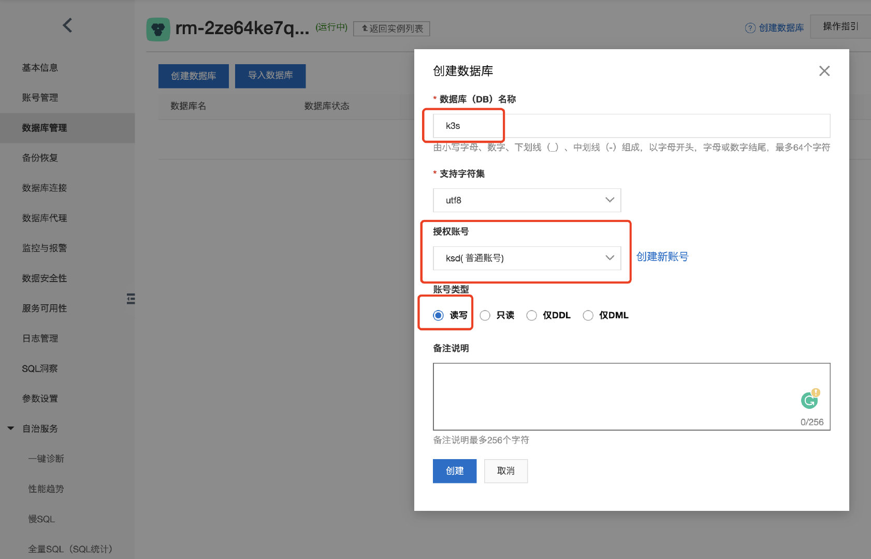Choose the 仅DML radio option
This screenshot has height=559, width=871.
588,315
